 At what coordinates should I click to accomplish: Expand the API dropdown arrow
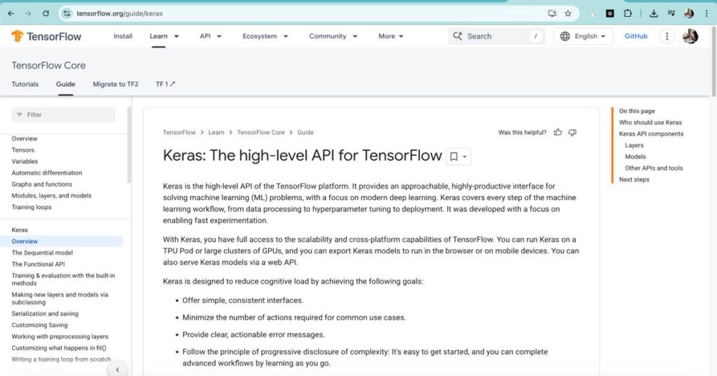219,36
